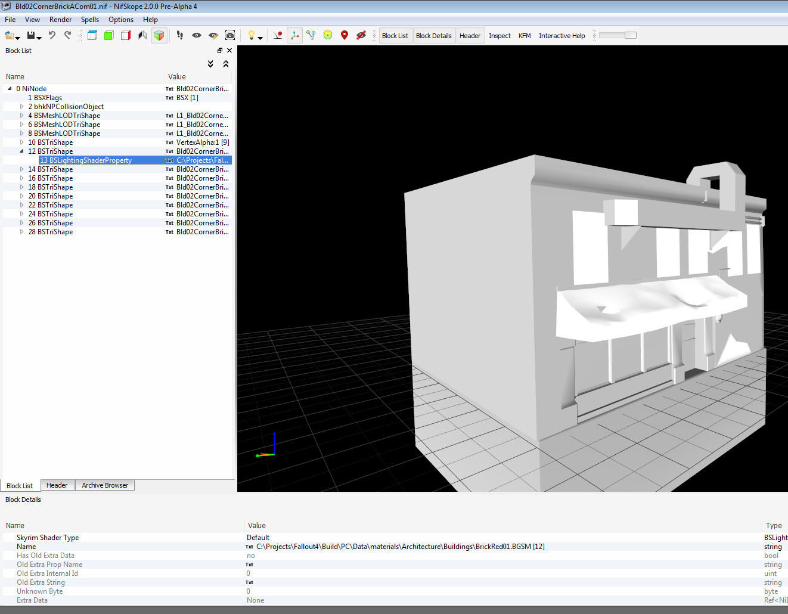Collapse the 12 BSTriShape tree node

(22, 151)
